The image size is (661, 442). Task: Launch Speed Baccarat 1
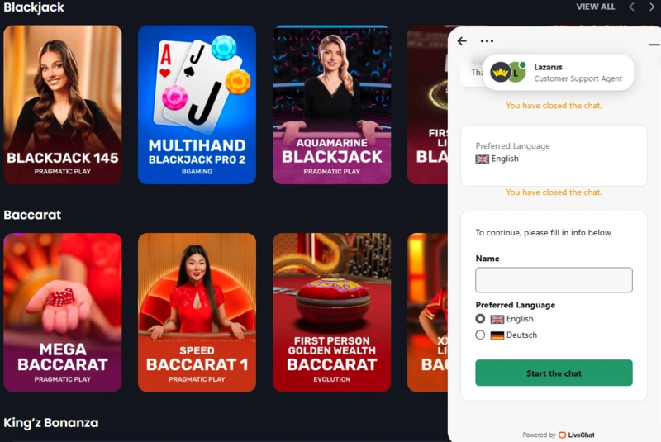(197, 312)
